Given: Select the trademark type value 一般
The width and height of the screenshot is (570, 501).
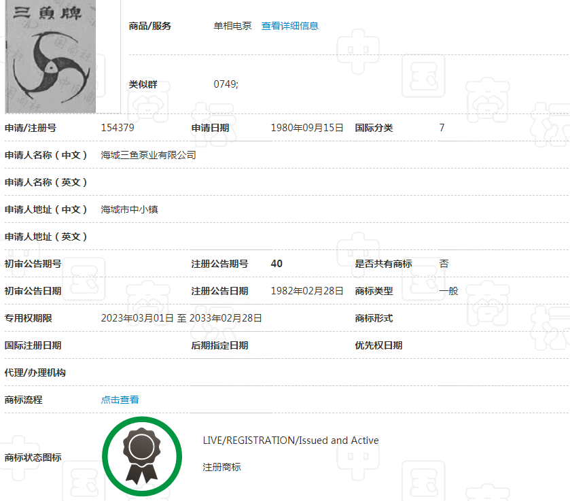Looking at the screenshot, I should pyautogui.click(x=448, y=291).
